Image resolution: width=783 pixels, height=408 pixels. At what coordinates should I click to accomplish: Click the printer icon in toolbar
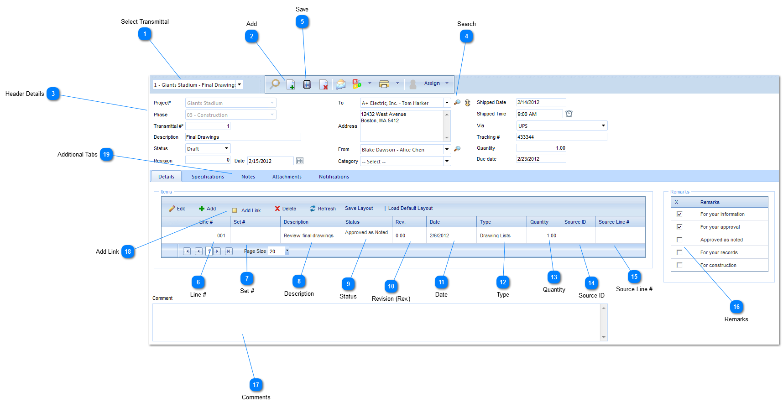384,84
